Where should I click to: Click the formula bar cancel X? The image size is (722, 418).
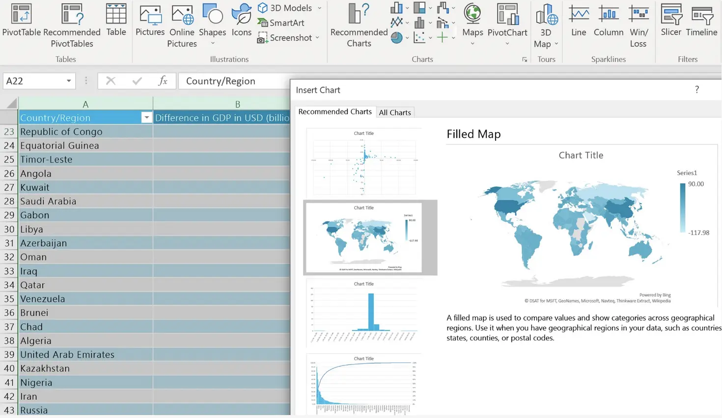[x=111, y=81]
